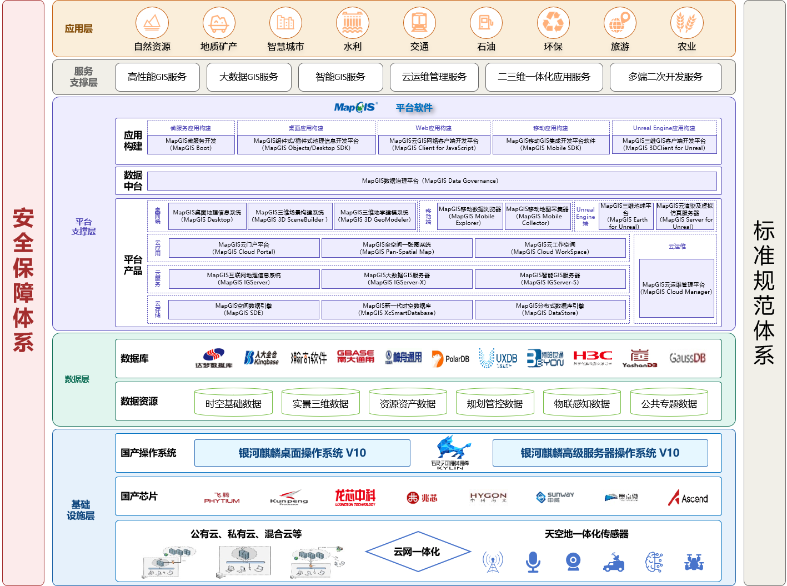Select the radar vehicle sensor icon

coord(614,562)
